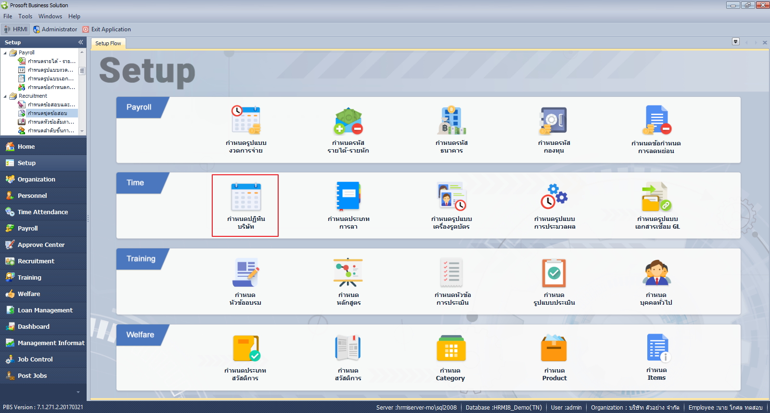Click Administrator in the toolbar
The image size is (770, 413).
click(55, 29)
